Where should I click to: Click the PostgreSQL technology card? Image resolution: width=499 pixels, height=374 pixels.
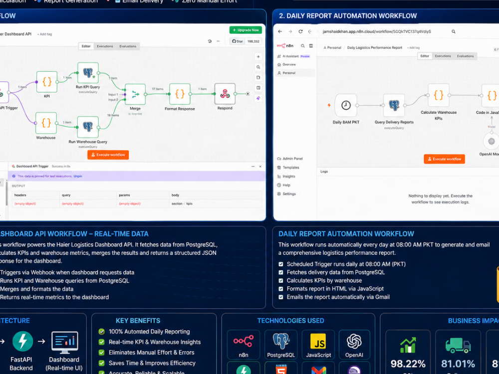click(280, 345)
